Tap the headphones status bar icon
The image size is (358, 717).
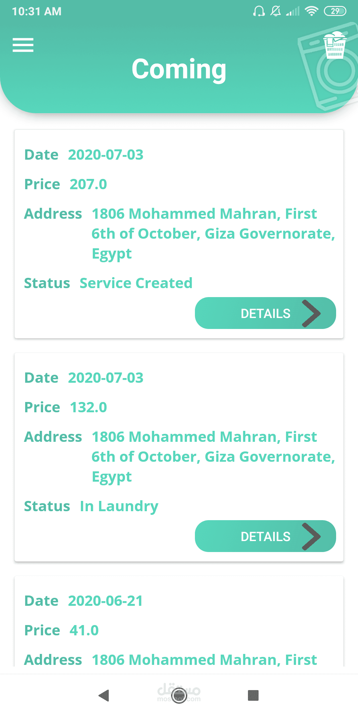click(x=259, y=11)
